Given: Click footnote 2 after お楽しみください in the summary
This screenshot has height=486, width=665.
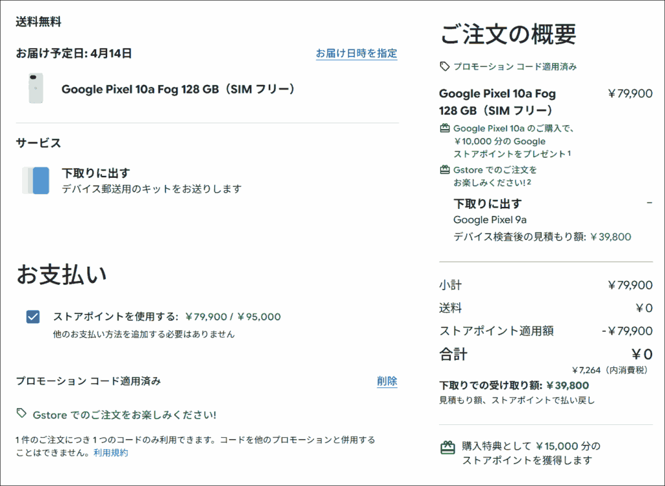Looking at the screenshot, I should tap(529, 182).
